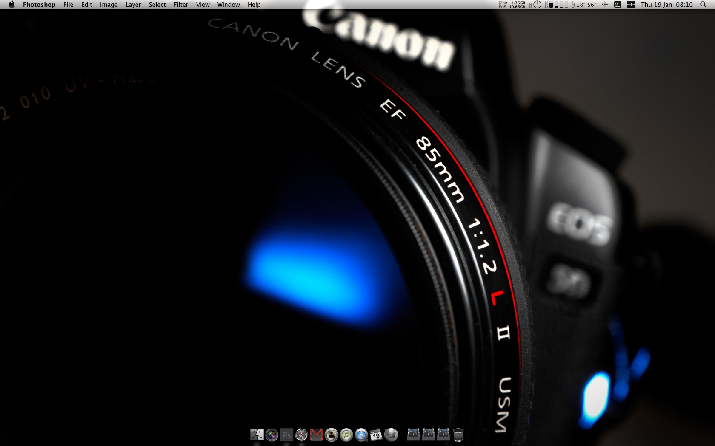Open the contact silhouette dock icon
The width and height of the screenshot is (715, 446).
pos(332,435)
